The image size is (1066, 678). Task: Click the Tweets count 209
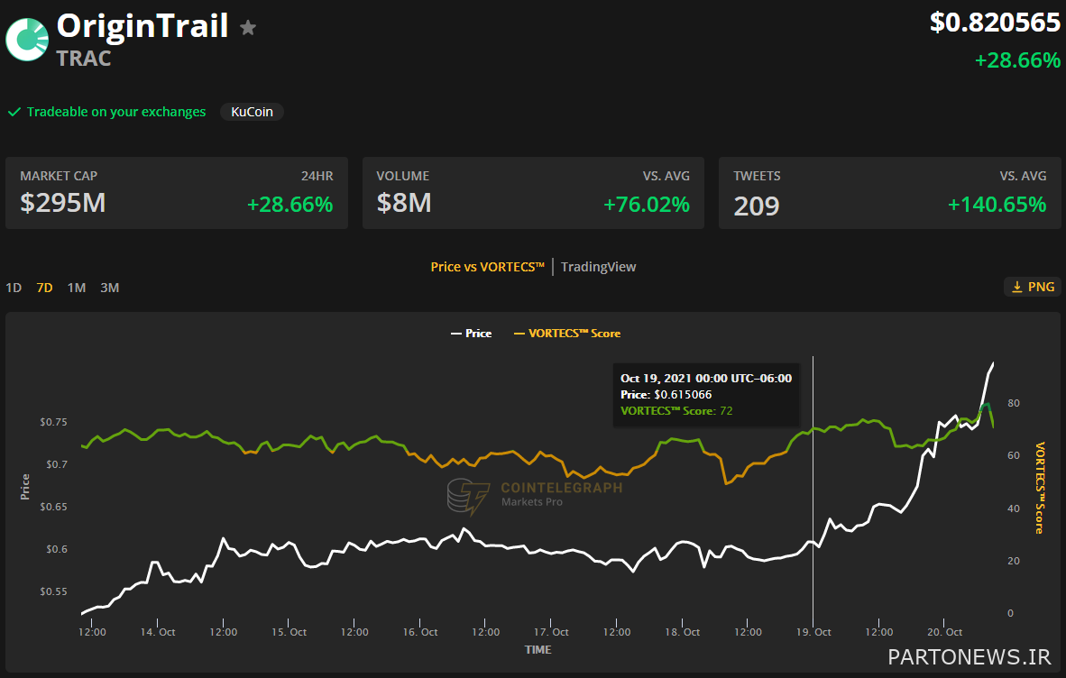pyautogui.click(x=756, y=206)
